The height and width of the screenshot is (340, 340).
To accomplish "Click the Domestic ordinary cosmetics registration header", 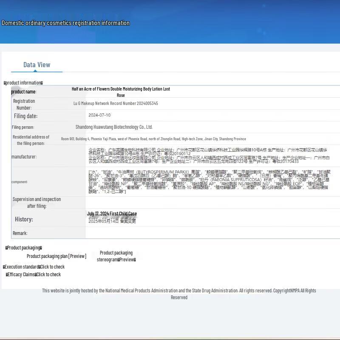I will [66, 23].
